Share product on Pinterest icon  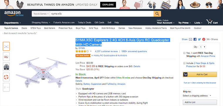[x=204, y=39]
